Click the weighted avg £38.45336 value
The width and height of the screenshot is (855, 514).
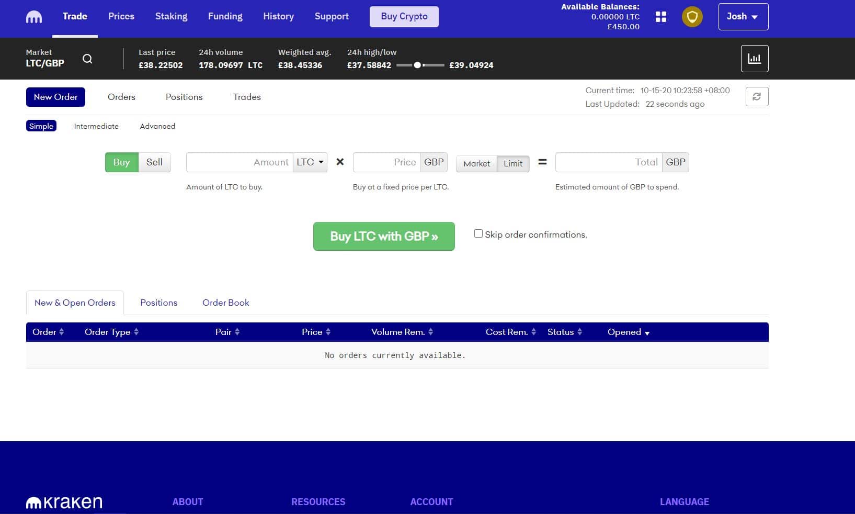[x=300, y=65]
